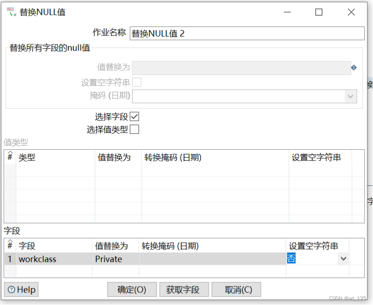The height and width of the screenshot is (305, 373).
Task: Click the 确定(O) button
Action: [132, 289]
